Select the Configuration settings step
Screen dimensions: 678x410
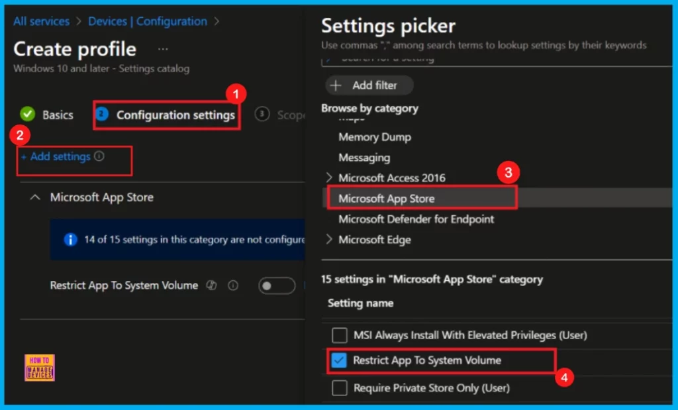[175, 115]
